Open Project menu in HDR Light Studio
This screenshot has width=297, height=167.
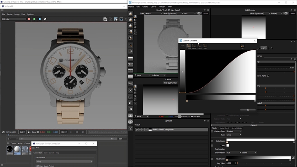click(131, 7)
